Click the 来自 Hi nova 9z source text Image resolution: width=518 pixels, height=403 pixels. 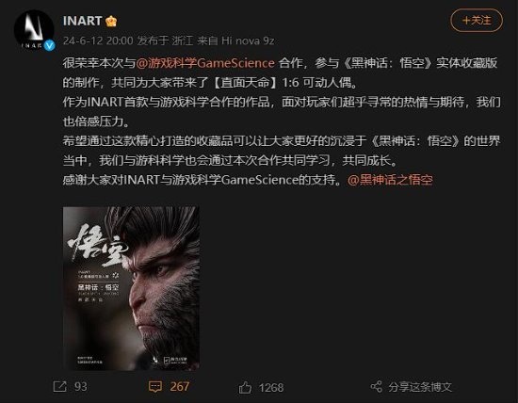point(235,40)
